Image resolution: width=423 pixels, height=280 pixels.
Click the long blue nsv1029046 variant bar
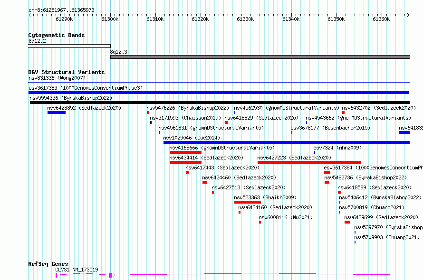point(287,142)
